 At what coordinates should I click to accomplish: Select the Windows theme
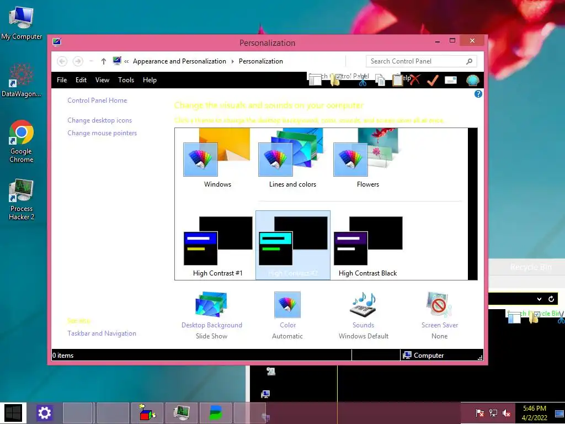pyautogui.click(x=217, y=158)
